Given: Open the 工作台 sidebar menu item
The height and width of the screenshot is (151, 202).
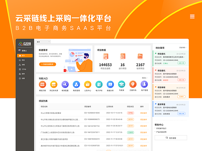Looking at the screenshot, I should click(23, 69).
